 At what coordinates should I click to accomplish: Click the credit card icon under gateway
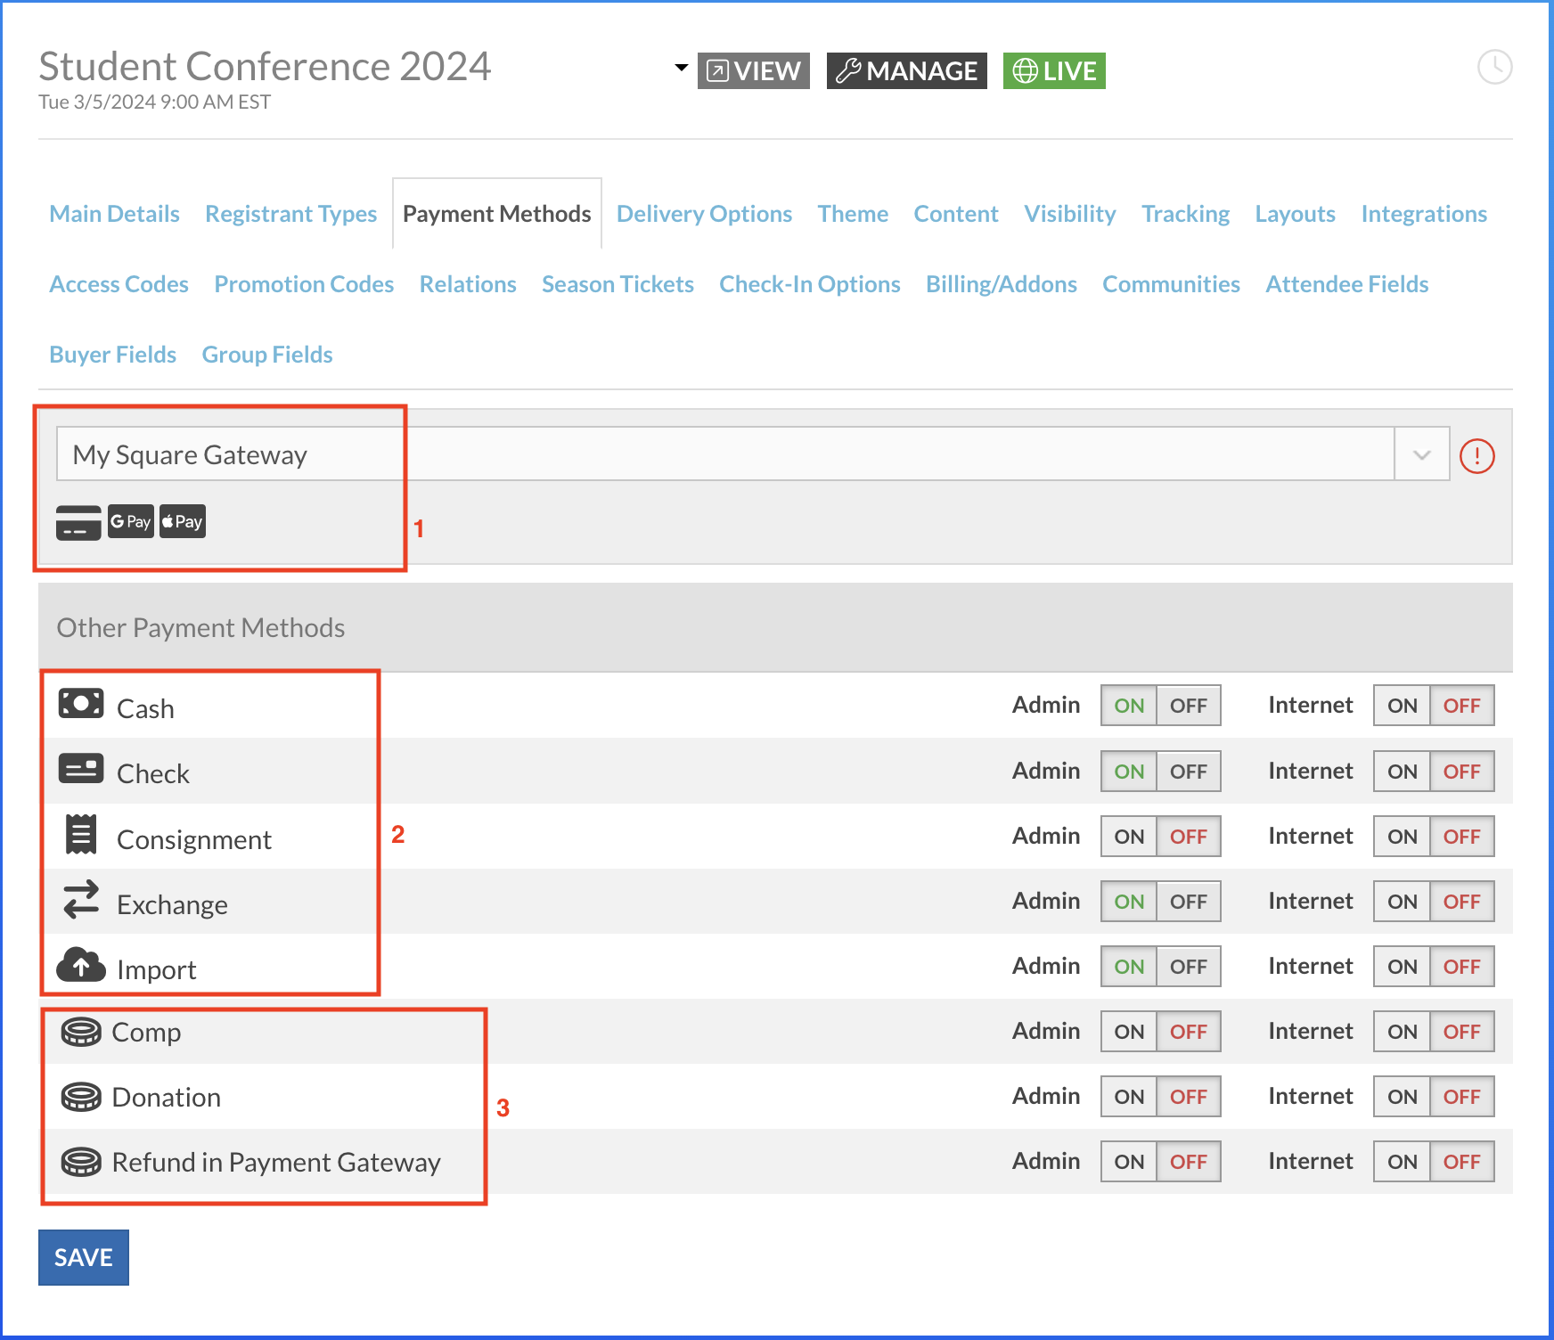[x=78, y=522]
